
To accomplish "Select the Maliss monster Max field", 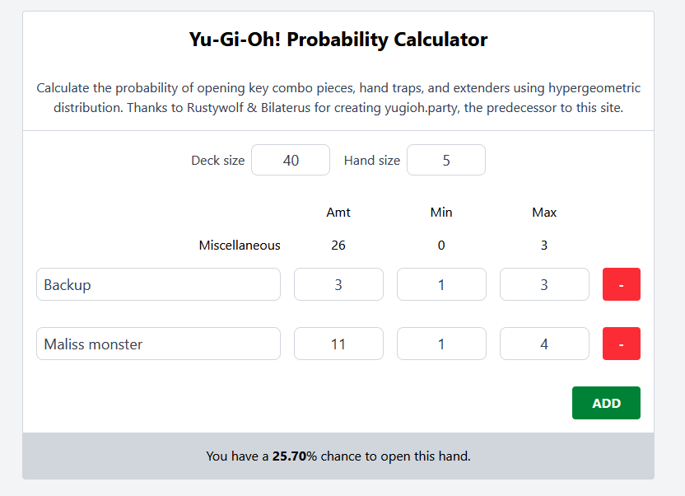I will click(544, 344).
